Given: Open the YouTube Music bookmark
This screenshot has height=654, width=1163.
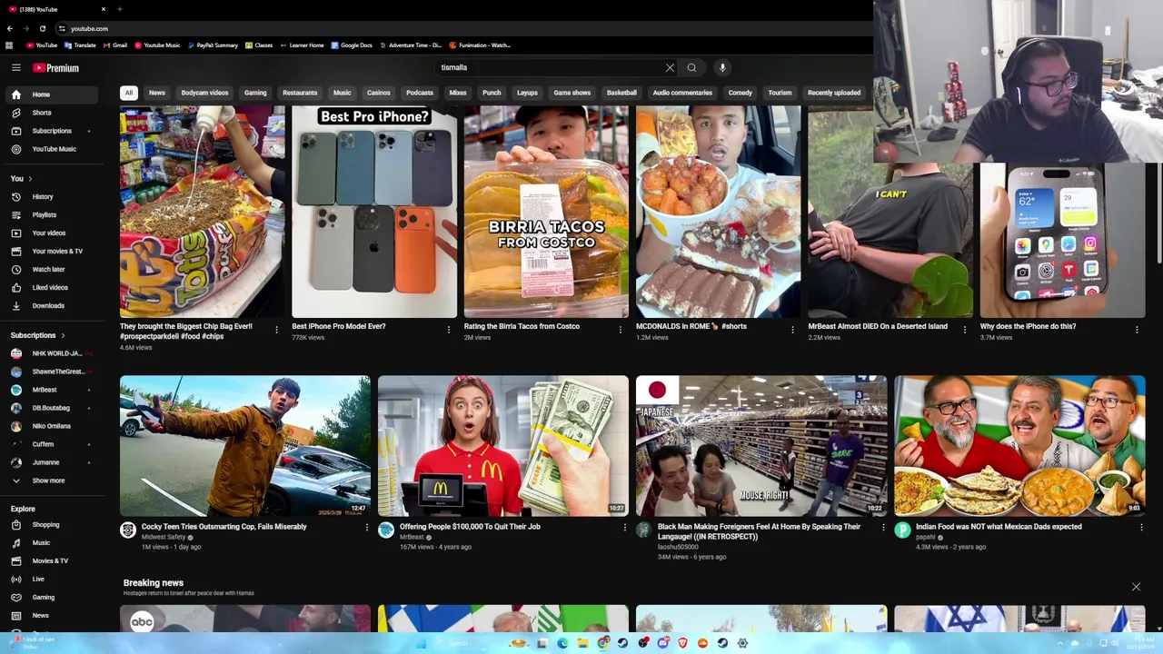Looking at the screenshot, I should [x=157, y=45].
